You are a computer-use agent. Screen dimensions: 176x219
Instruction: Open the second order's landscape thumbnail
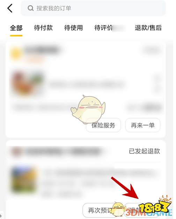[x=24, y=179]
